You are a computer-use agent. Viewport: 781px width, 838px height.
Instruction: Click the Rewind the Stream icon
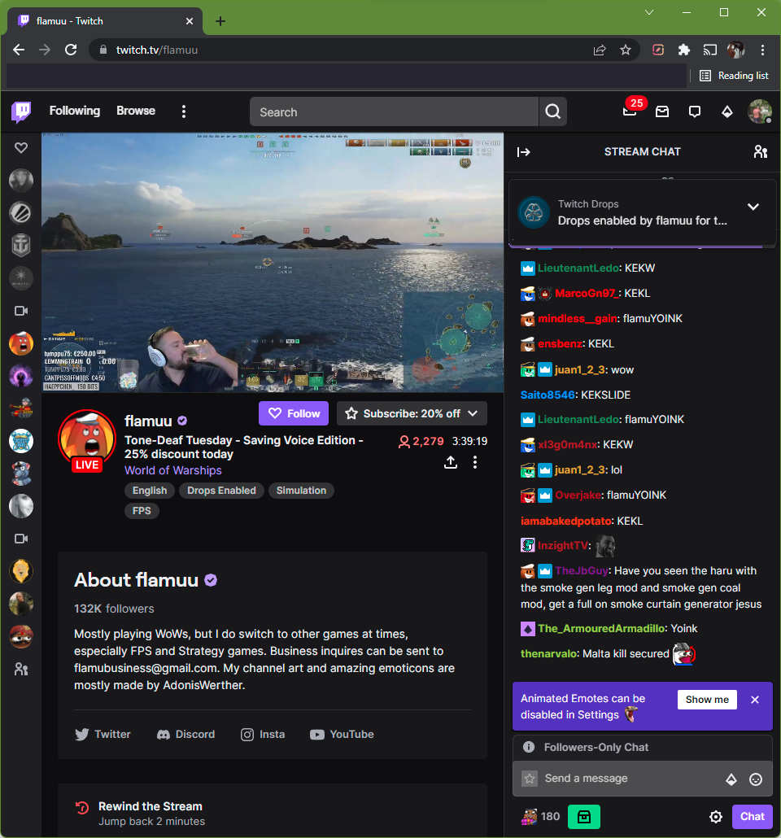coord(82,808)
